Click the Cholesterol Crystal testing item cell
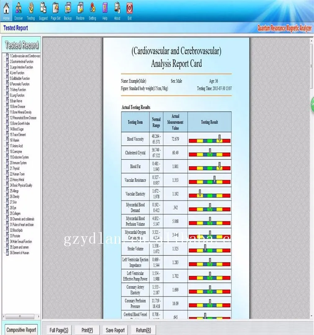 point(135,153)
